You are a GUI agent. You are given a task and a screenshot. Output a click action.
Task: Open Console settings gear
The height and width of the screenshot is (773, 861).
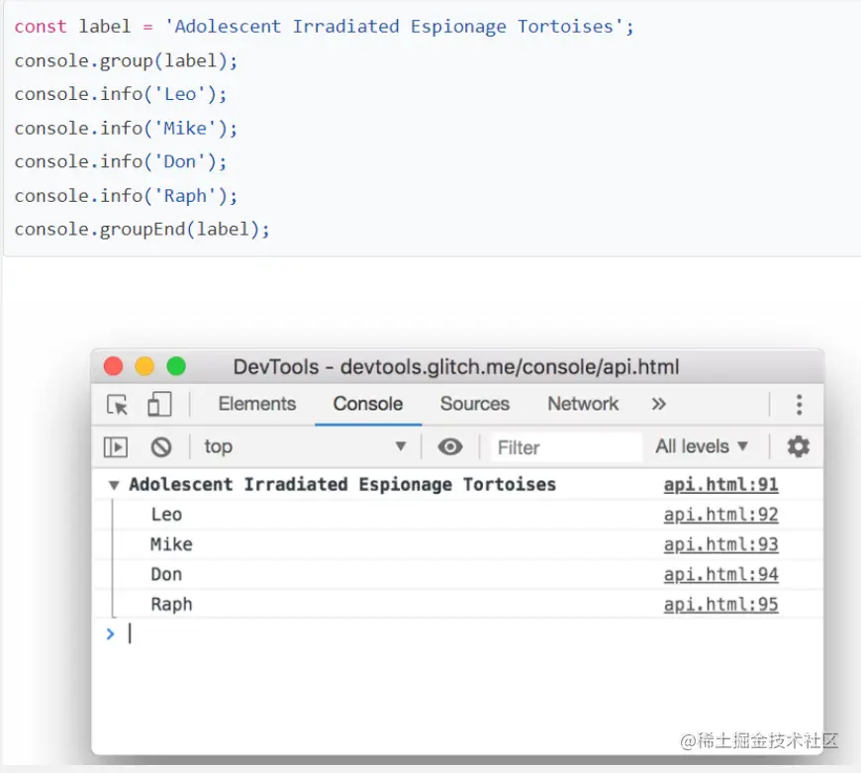tap(798, 446)
